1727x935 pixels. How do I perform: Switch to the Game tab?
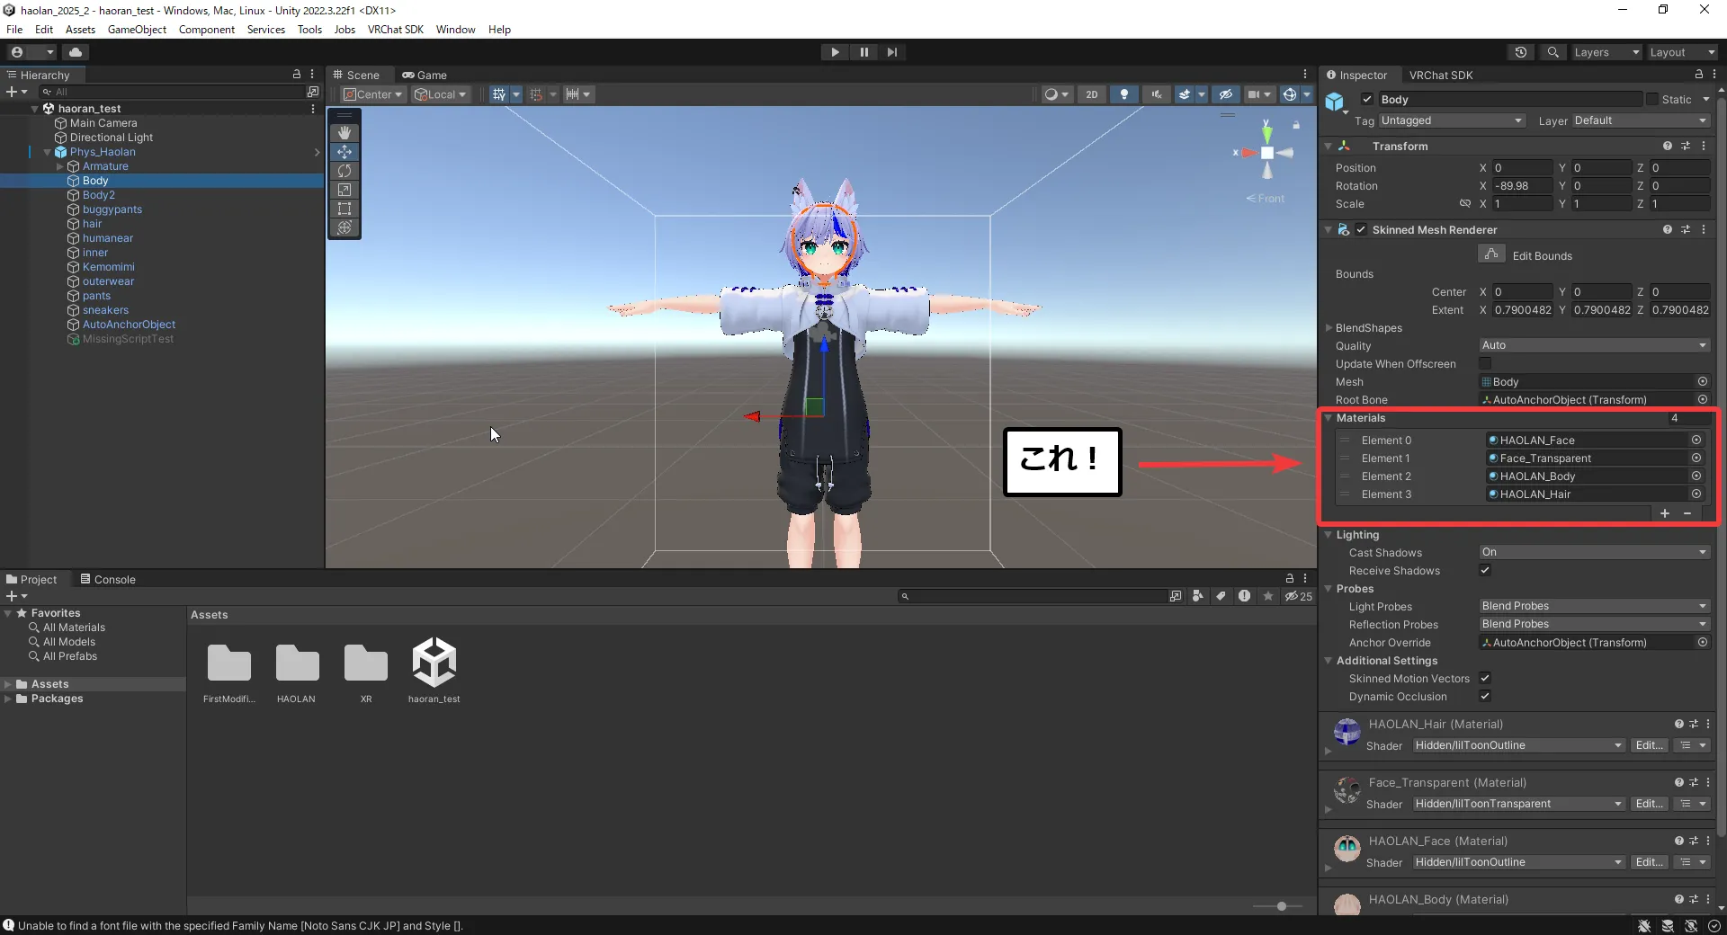(425, 75)
